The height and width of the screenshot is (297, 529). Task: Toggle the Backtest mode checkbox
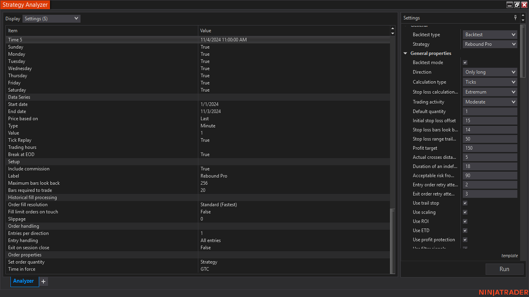tap(465, 63)
